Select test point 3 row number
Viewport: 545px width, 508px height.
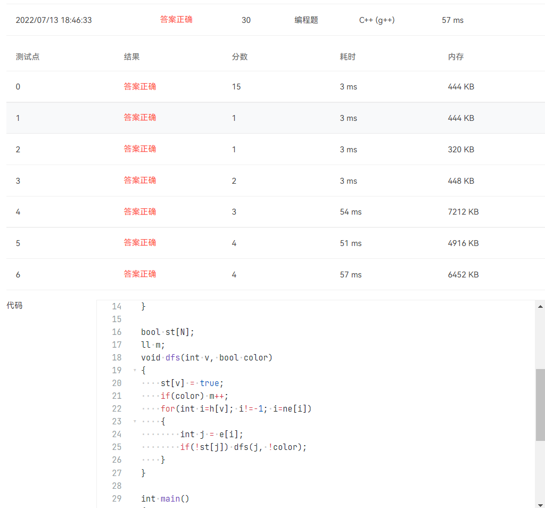18,181
